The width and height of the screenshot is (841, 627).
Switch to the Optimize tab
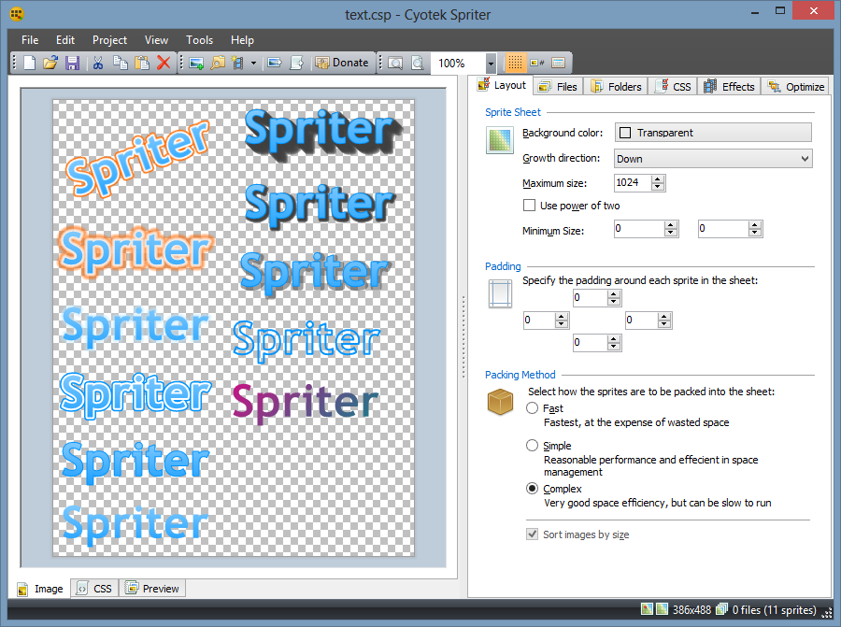click(x=796, y=86)
